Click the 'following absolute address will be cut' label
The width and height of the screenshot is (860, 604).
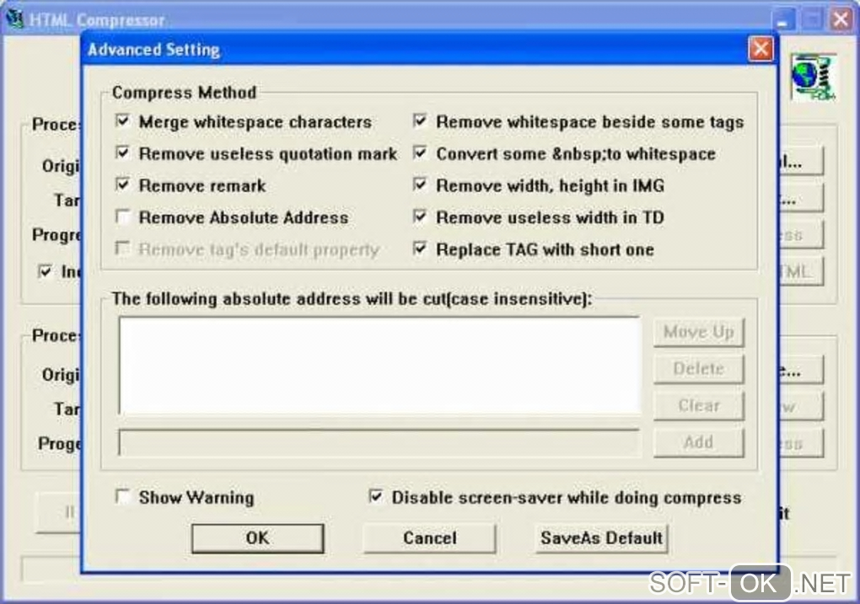[352, 299]
